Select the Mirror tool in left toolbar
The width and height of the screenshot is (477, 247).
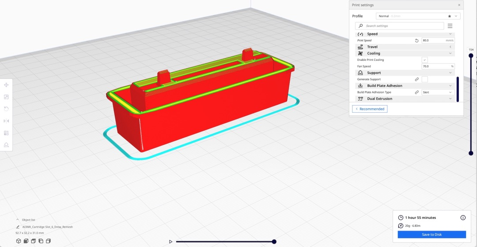click(6, 121)
